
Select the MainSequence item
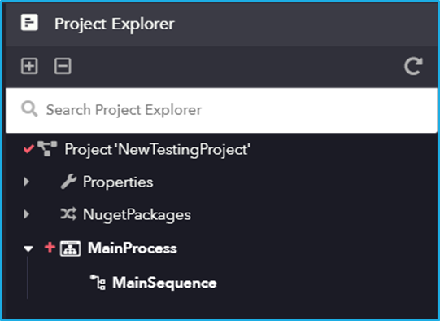point(164,283)
